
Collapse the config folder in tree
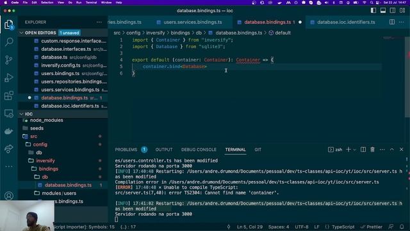point(40,144)
